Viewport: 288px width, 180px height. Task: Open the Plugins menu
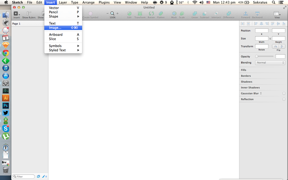pos(104,2)
